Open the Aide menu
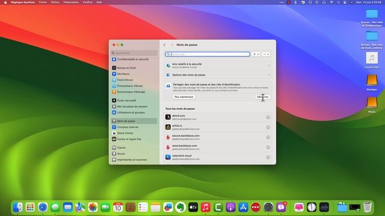This screenshot has width=385, height=216. coord(99,2)
